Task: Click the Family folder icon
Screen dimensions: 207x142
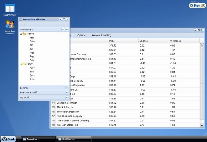Action: [x=24, y=64]
